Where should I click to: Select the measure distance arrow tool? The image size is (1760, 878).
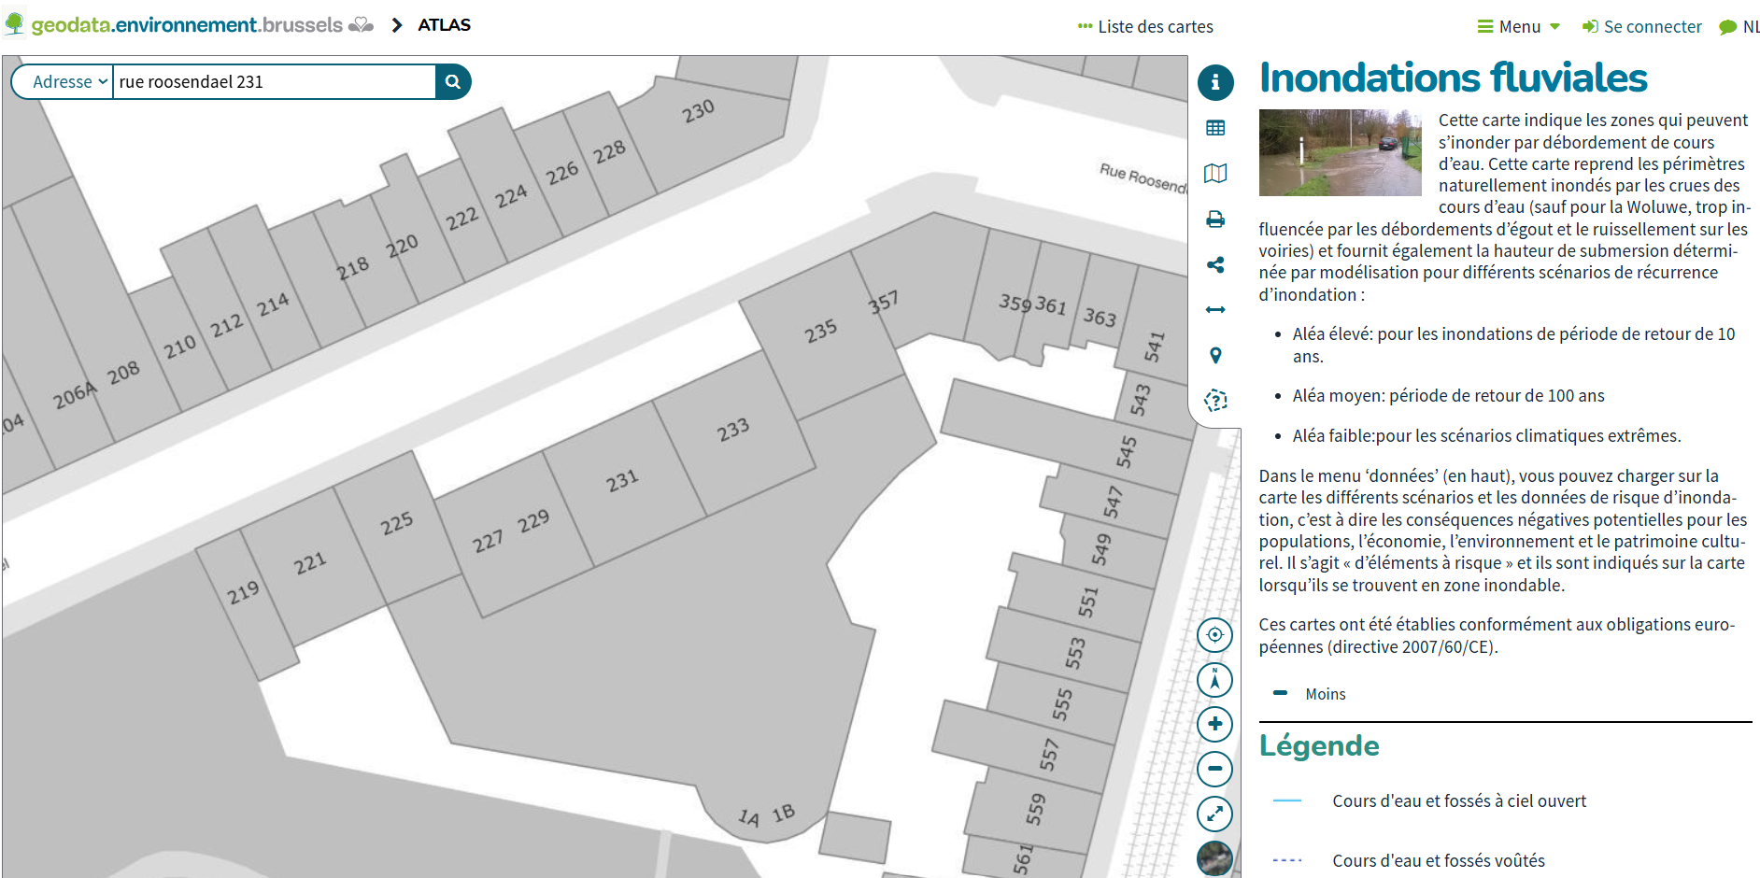1214,310
